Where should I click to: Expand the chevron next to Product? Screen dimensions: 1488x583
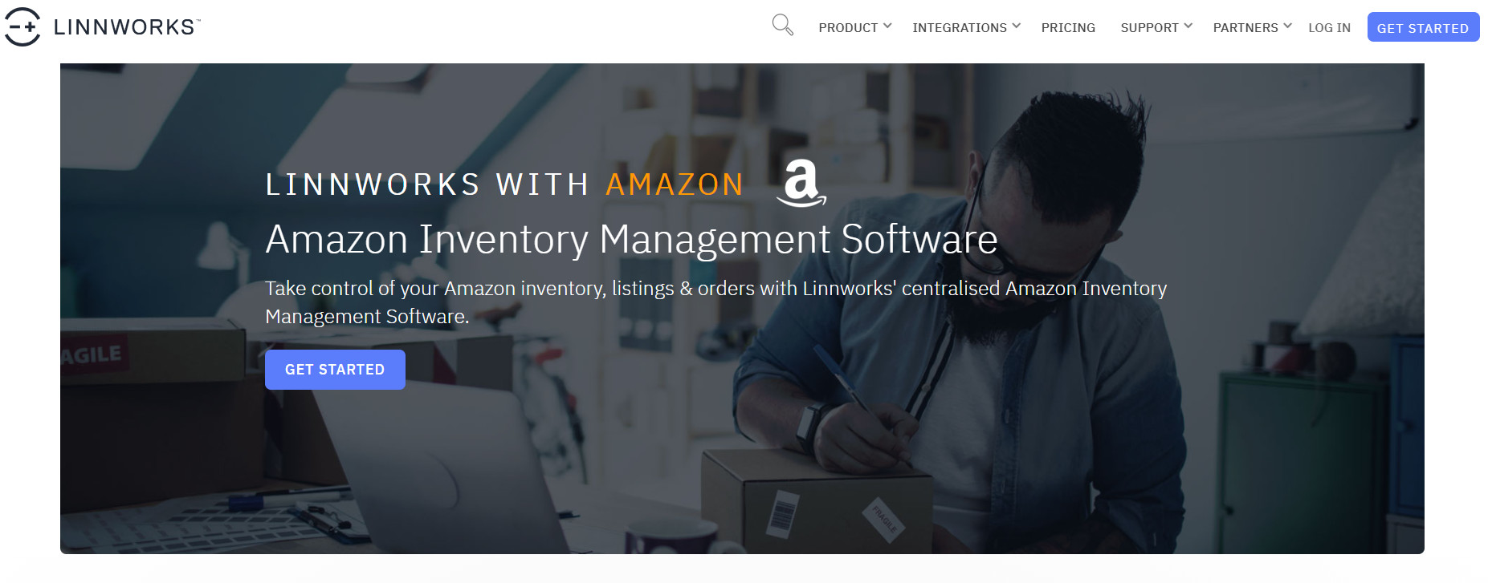[x=887, y=26]
